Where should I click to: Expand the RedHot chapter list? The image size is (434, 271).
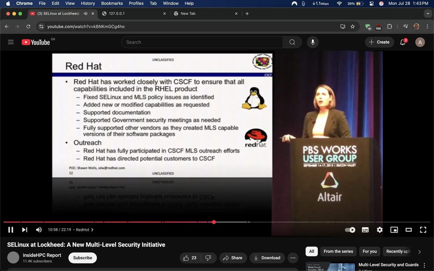(92, 230)
